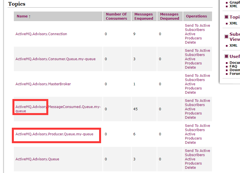Delete the ActiveMQ.Advisory.Connection topic
240x173 pixels.
[x=190, y=42]
